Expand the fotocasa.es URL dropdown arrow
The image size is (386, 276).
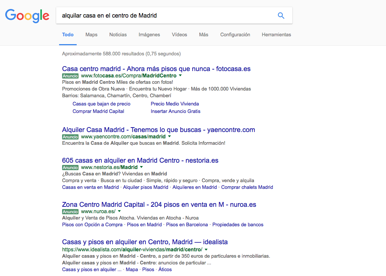tap(180, 76)
